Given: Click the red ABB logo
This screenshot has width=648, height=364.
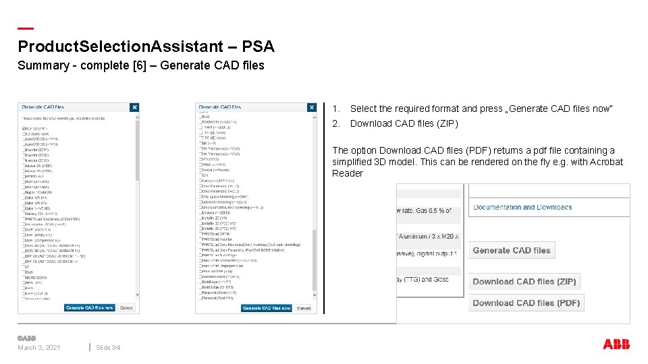Looking at the screenshot, I should (x=616, y=344).
